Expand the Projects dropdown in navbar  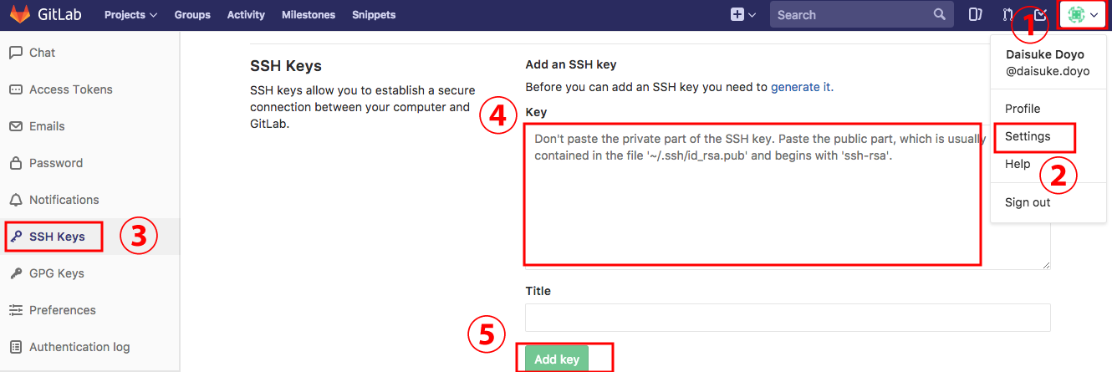[x=130, y=15]
